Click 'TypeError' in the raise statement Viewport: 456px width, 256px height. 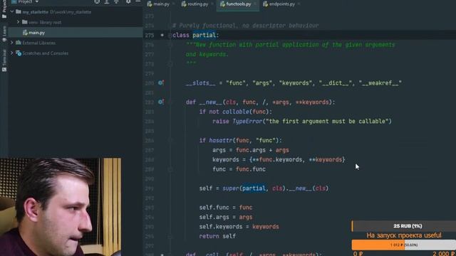tap(247, 122)
